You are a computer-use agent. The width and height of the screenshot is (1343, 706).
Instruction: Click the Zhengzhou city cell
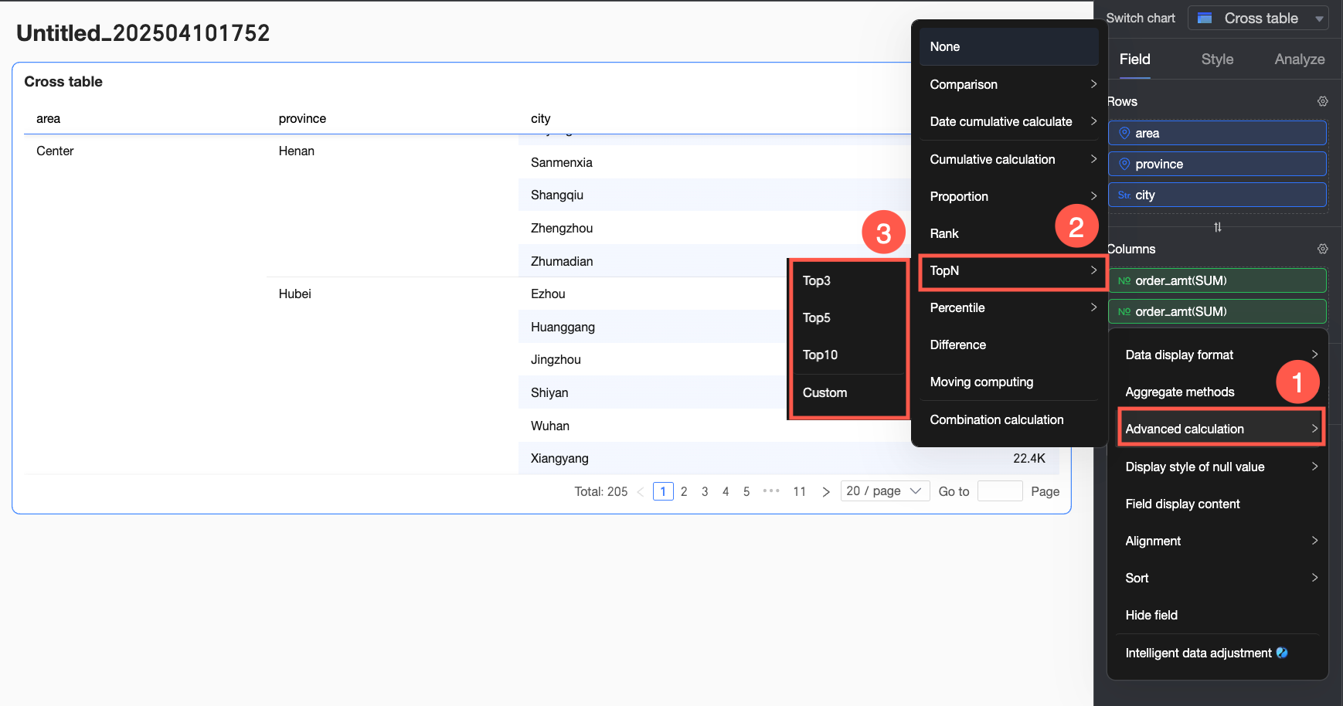pos(562,228)
